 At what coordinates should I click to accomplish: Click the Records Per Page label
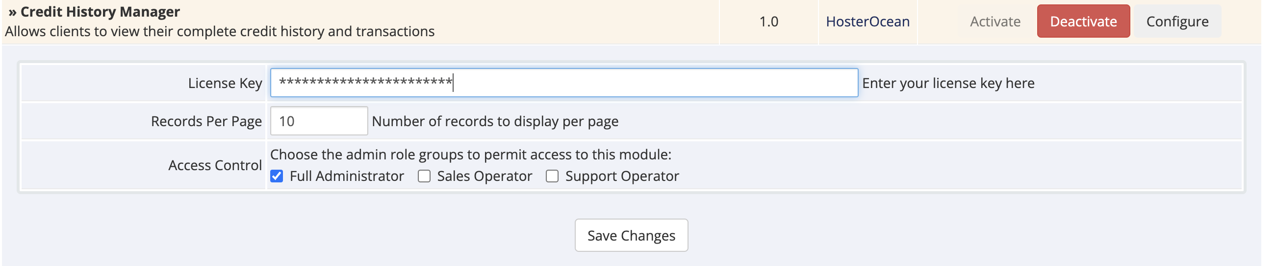point(206,121)
